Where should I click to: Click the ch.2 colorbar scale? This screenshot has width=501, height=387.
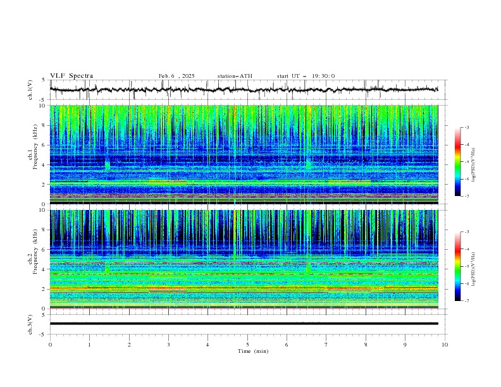point(458,266)
